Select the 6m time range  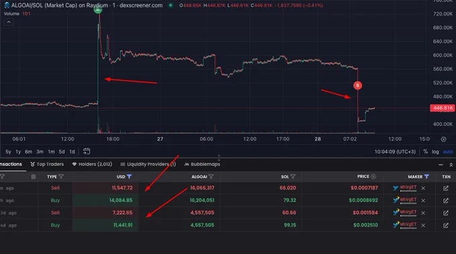point(28,152)
